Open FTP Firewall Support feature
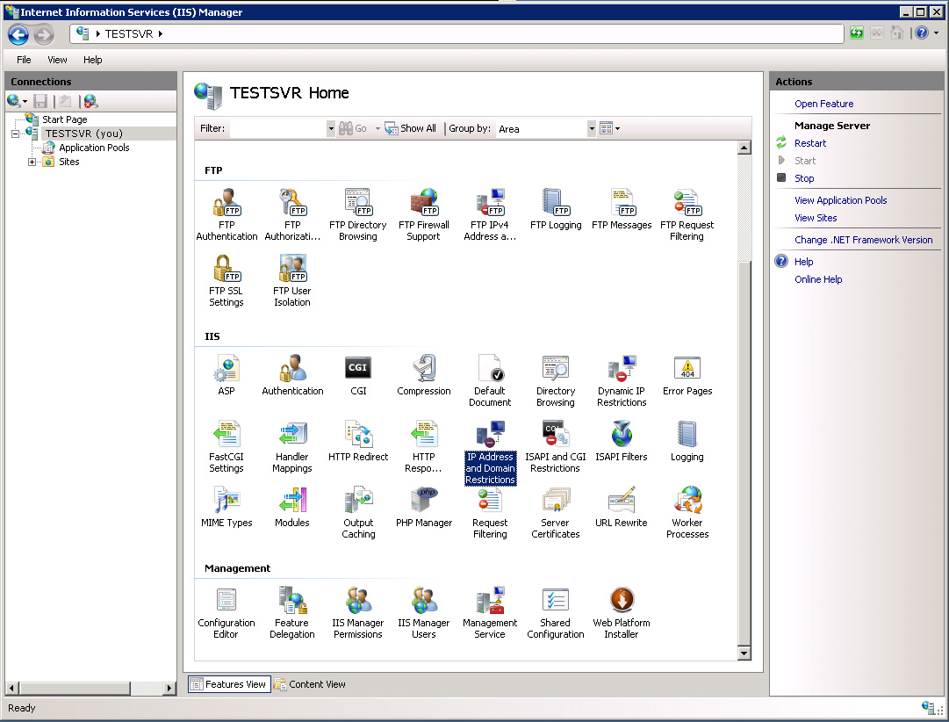949x722 pixels. [424, 214]
